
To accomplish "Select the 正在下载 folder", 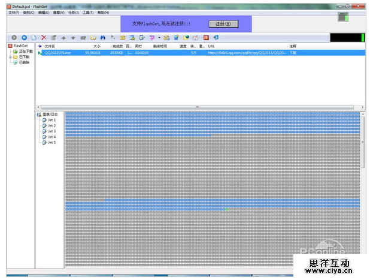I will click(x=25, y=52).
